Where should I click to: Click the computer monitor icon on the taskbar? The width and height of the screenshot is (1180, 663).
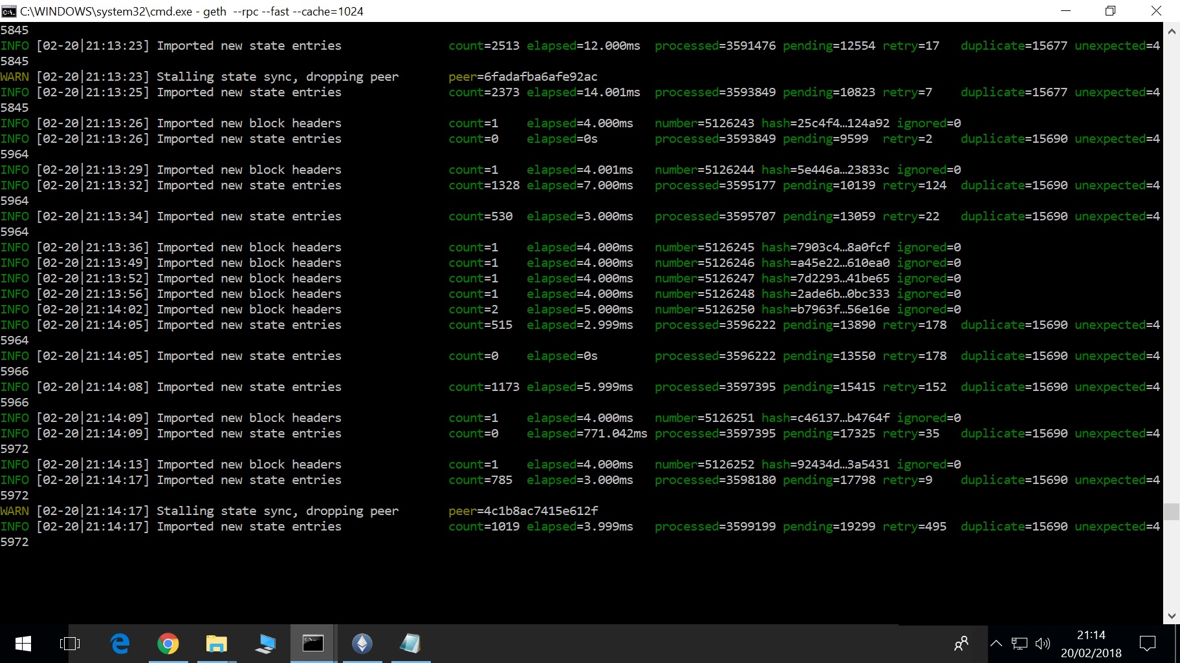[265, 643]
